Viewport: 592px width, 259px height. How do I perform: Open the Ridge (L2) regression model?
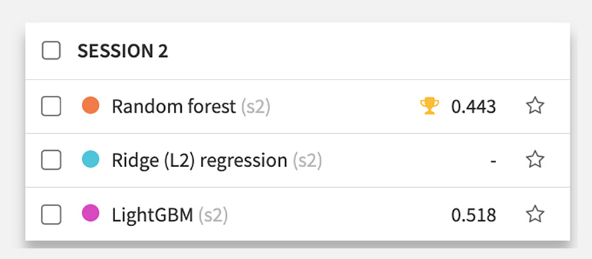point(199,161)
